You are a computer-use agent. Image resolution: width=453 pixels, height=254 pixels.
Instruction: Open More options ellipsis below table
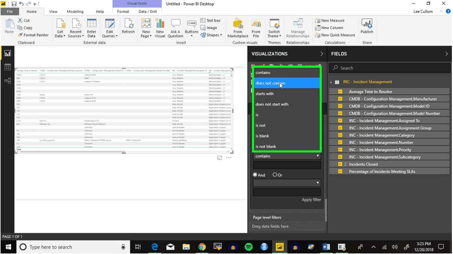229,158
